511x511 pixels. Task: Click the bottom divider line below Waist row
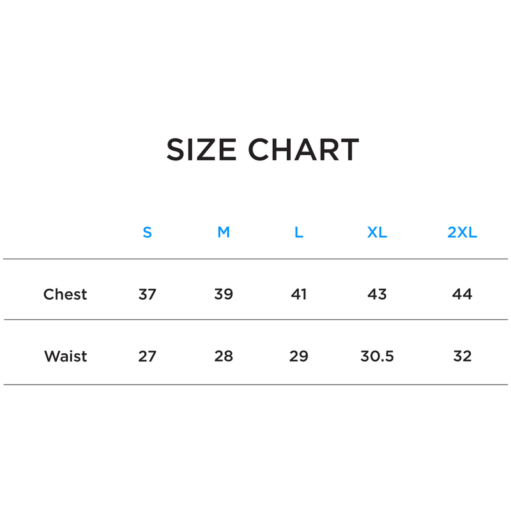256,385
